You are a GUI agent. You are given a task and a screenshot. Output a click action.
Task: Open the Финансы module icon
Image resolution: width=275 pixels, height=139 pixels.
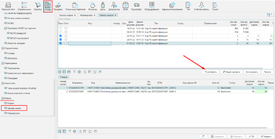click(93, 6)
